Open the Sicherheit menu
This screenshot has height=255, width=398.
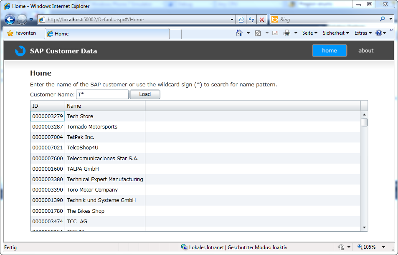click(x=336, y=33)
